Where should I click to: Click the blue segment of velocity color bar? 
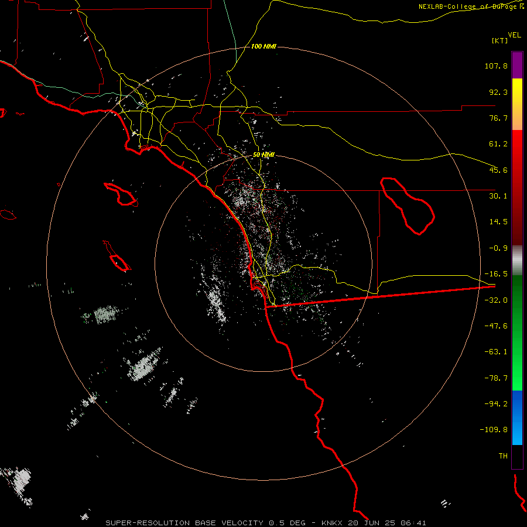(517, 418)
